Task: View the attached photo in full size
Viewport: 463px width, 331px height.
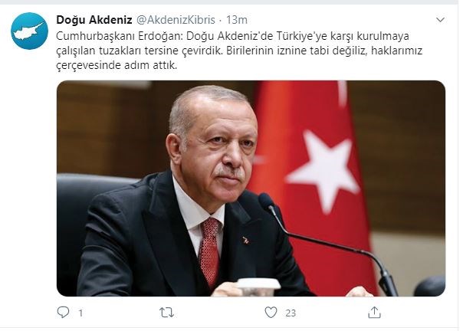Action: pyautogui.click(x=251, y=188)
